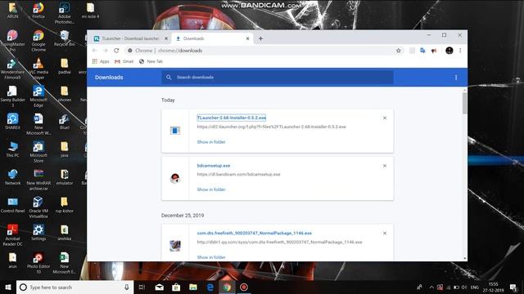Open the bdcamsetup.exe file link

214,166
